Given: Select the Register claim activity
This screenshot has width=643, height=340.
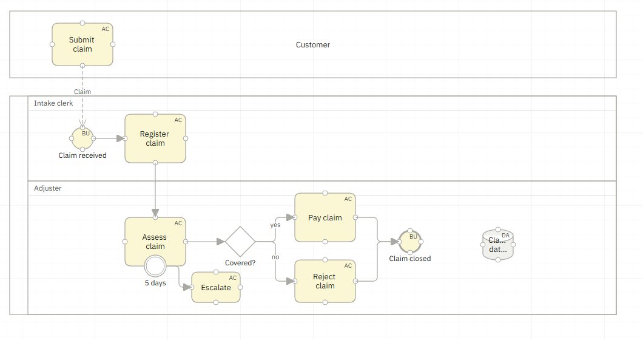Looking at the screenshot, I should coord(155,138).
